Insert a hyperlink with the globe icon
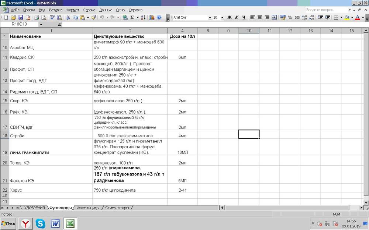Screen dimensions: 369x230 (x=125, y=17)
